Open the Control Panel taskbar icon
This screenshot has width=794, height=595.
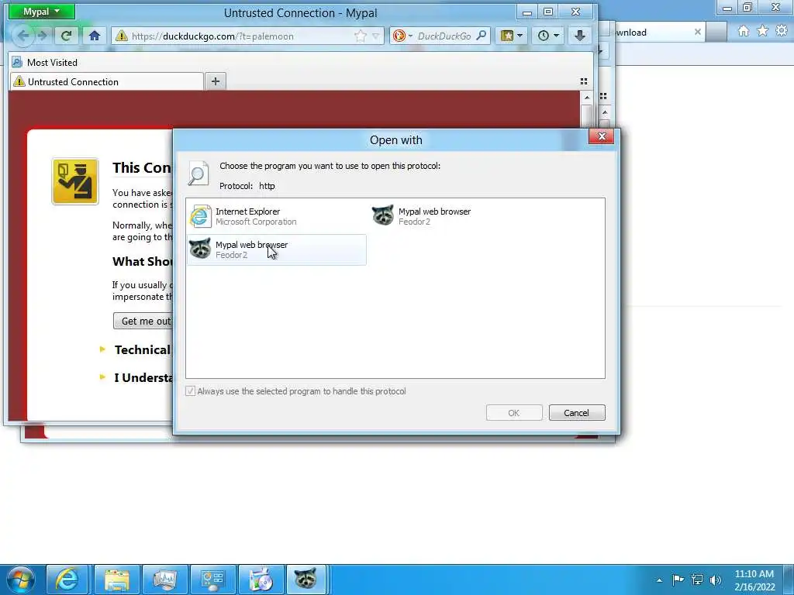click(213, 580)
